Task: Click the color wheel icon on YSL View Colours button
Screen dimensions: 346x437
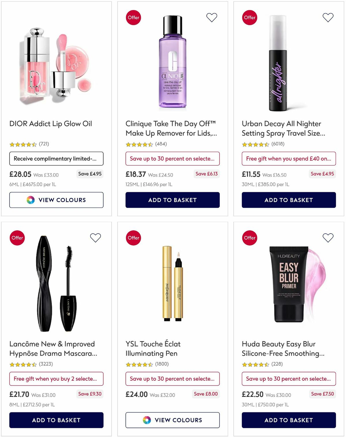Action: [x=147, y=420]
